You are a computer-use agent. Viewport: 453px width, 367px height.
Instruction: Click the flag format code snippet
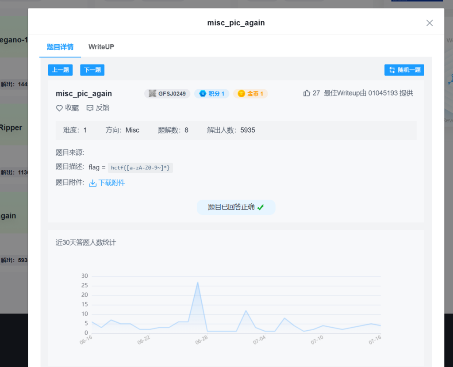pyautogui.click(x=140, y=168)
